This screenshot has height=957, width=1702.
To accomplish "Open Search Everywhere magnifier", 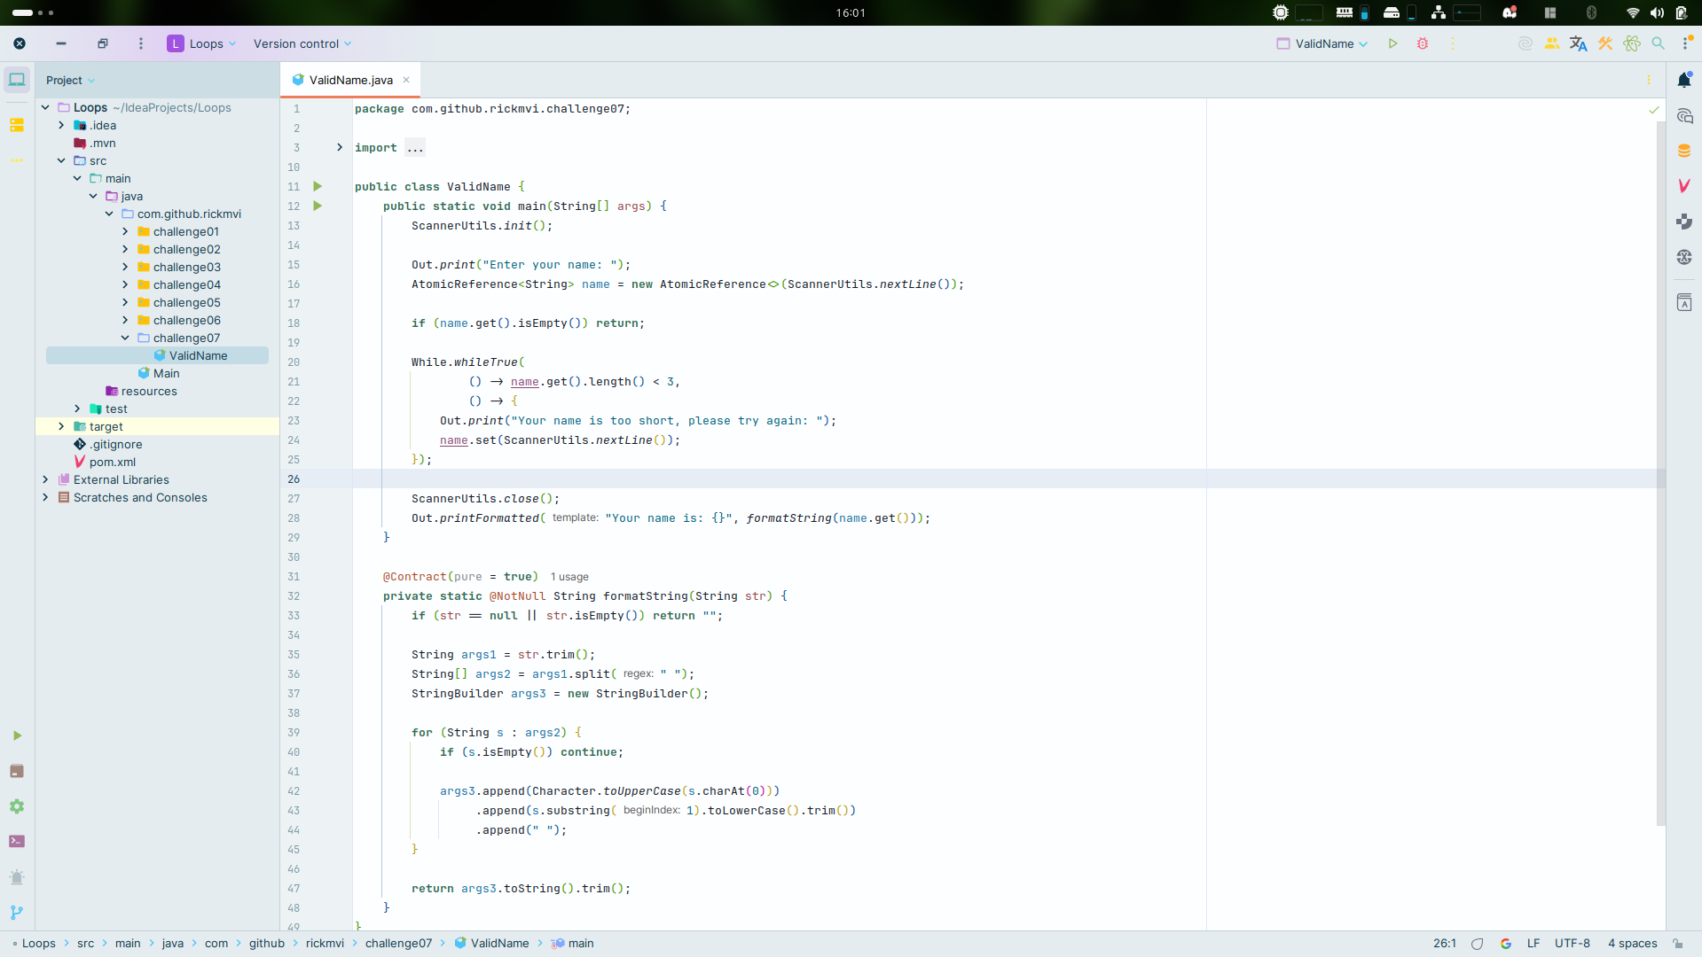I will [x=1658, y=43].
